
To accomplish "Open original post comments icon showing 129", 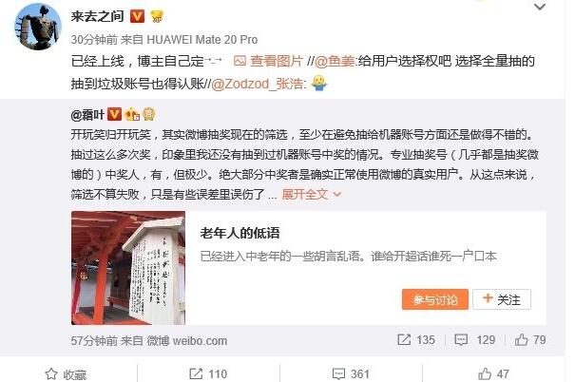I will click(x=475, y=340).
